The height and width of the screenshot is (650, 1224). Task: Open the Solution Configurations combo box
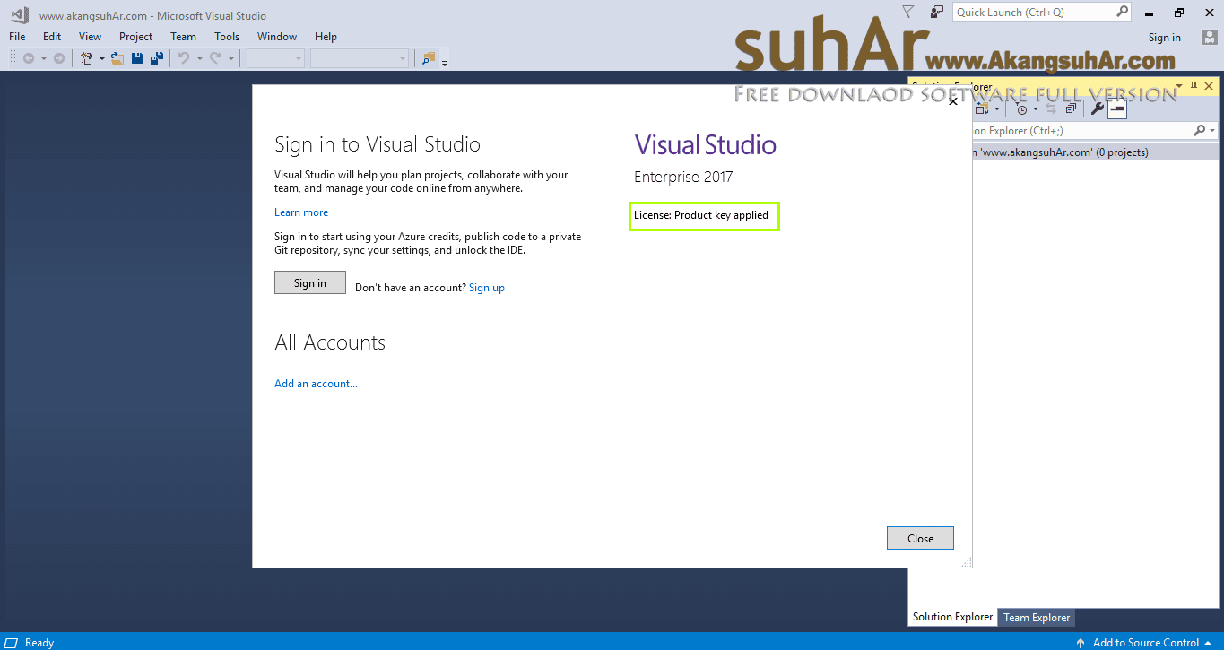pos(276,58)
